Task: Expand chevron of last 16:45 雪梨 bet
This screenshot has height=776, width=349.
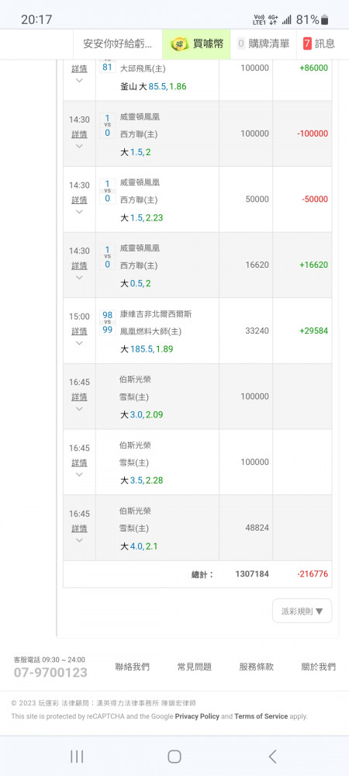Action: [x=79, y=540]
